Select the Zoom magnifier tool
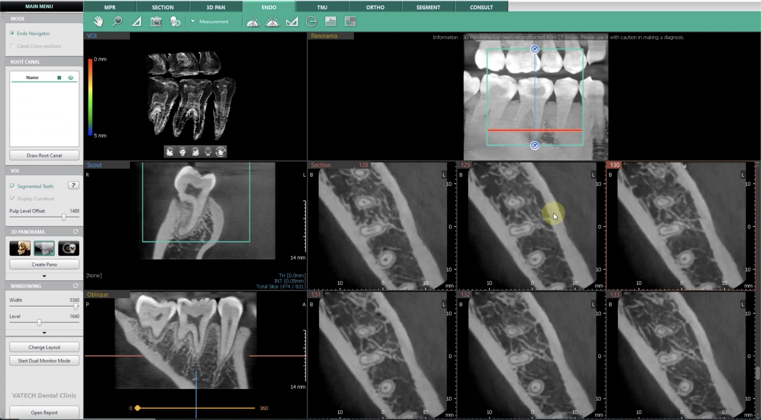The image size is (761, 420). pos(117,21)
